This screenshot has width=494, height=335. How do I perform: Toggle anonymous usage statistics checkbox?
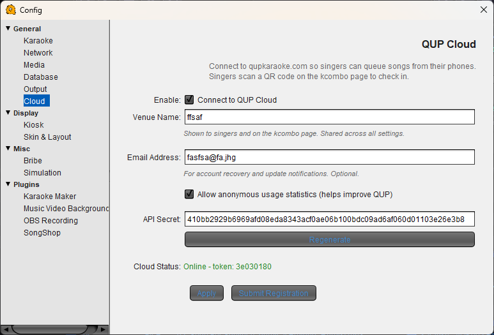(x=189, y=194)
